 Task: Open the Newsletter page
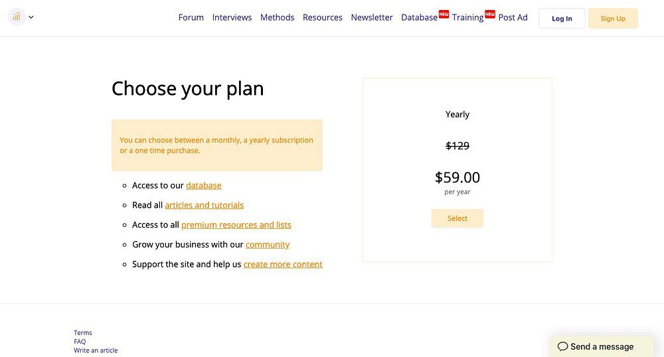tap(372, 17)
